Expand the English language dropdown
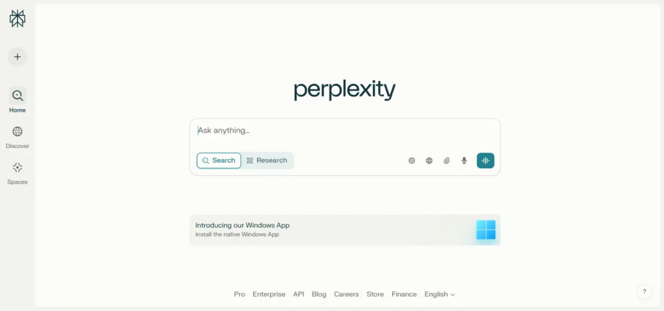 tap(440, 294)
